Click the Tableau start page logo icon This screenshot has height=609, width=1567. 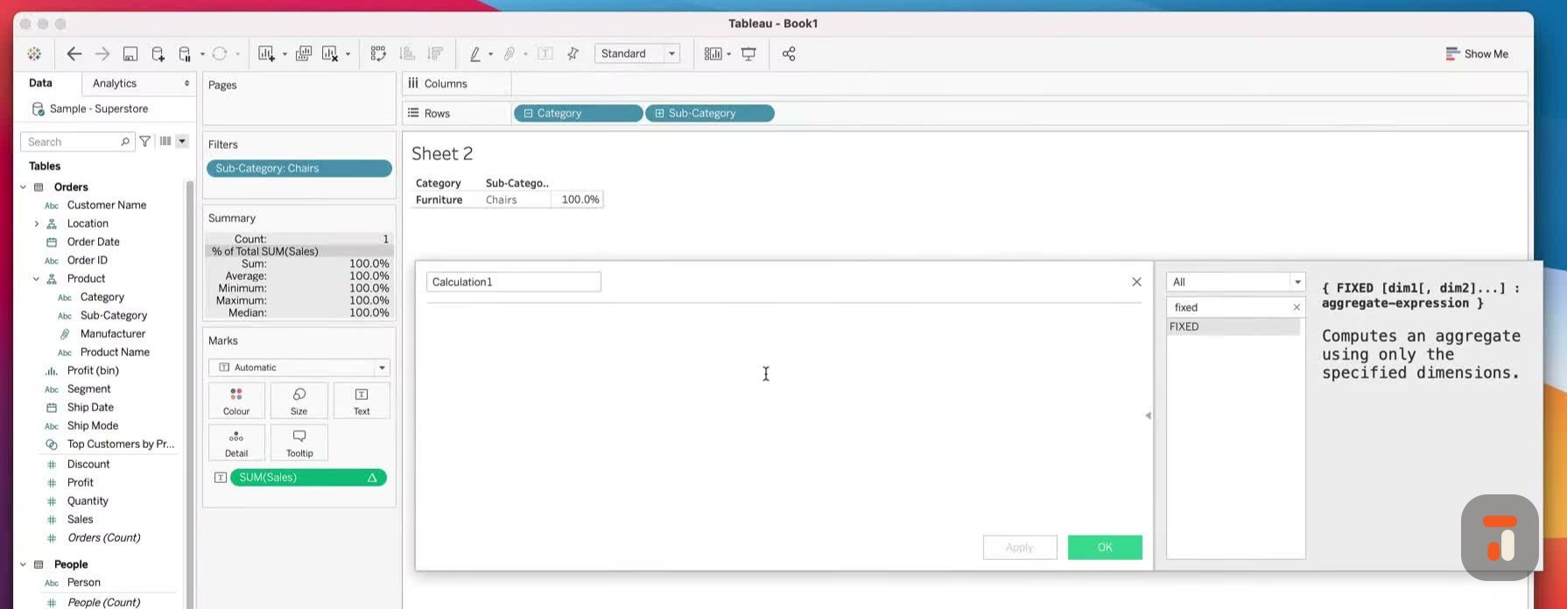pyautogui.click(x=34, y=54)
